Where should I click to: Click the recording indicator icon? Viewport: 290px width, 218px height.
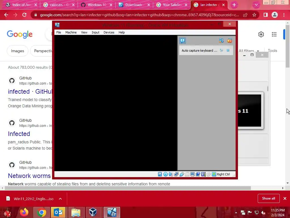(198, 174)
